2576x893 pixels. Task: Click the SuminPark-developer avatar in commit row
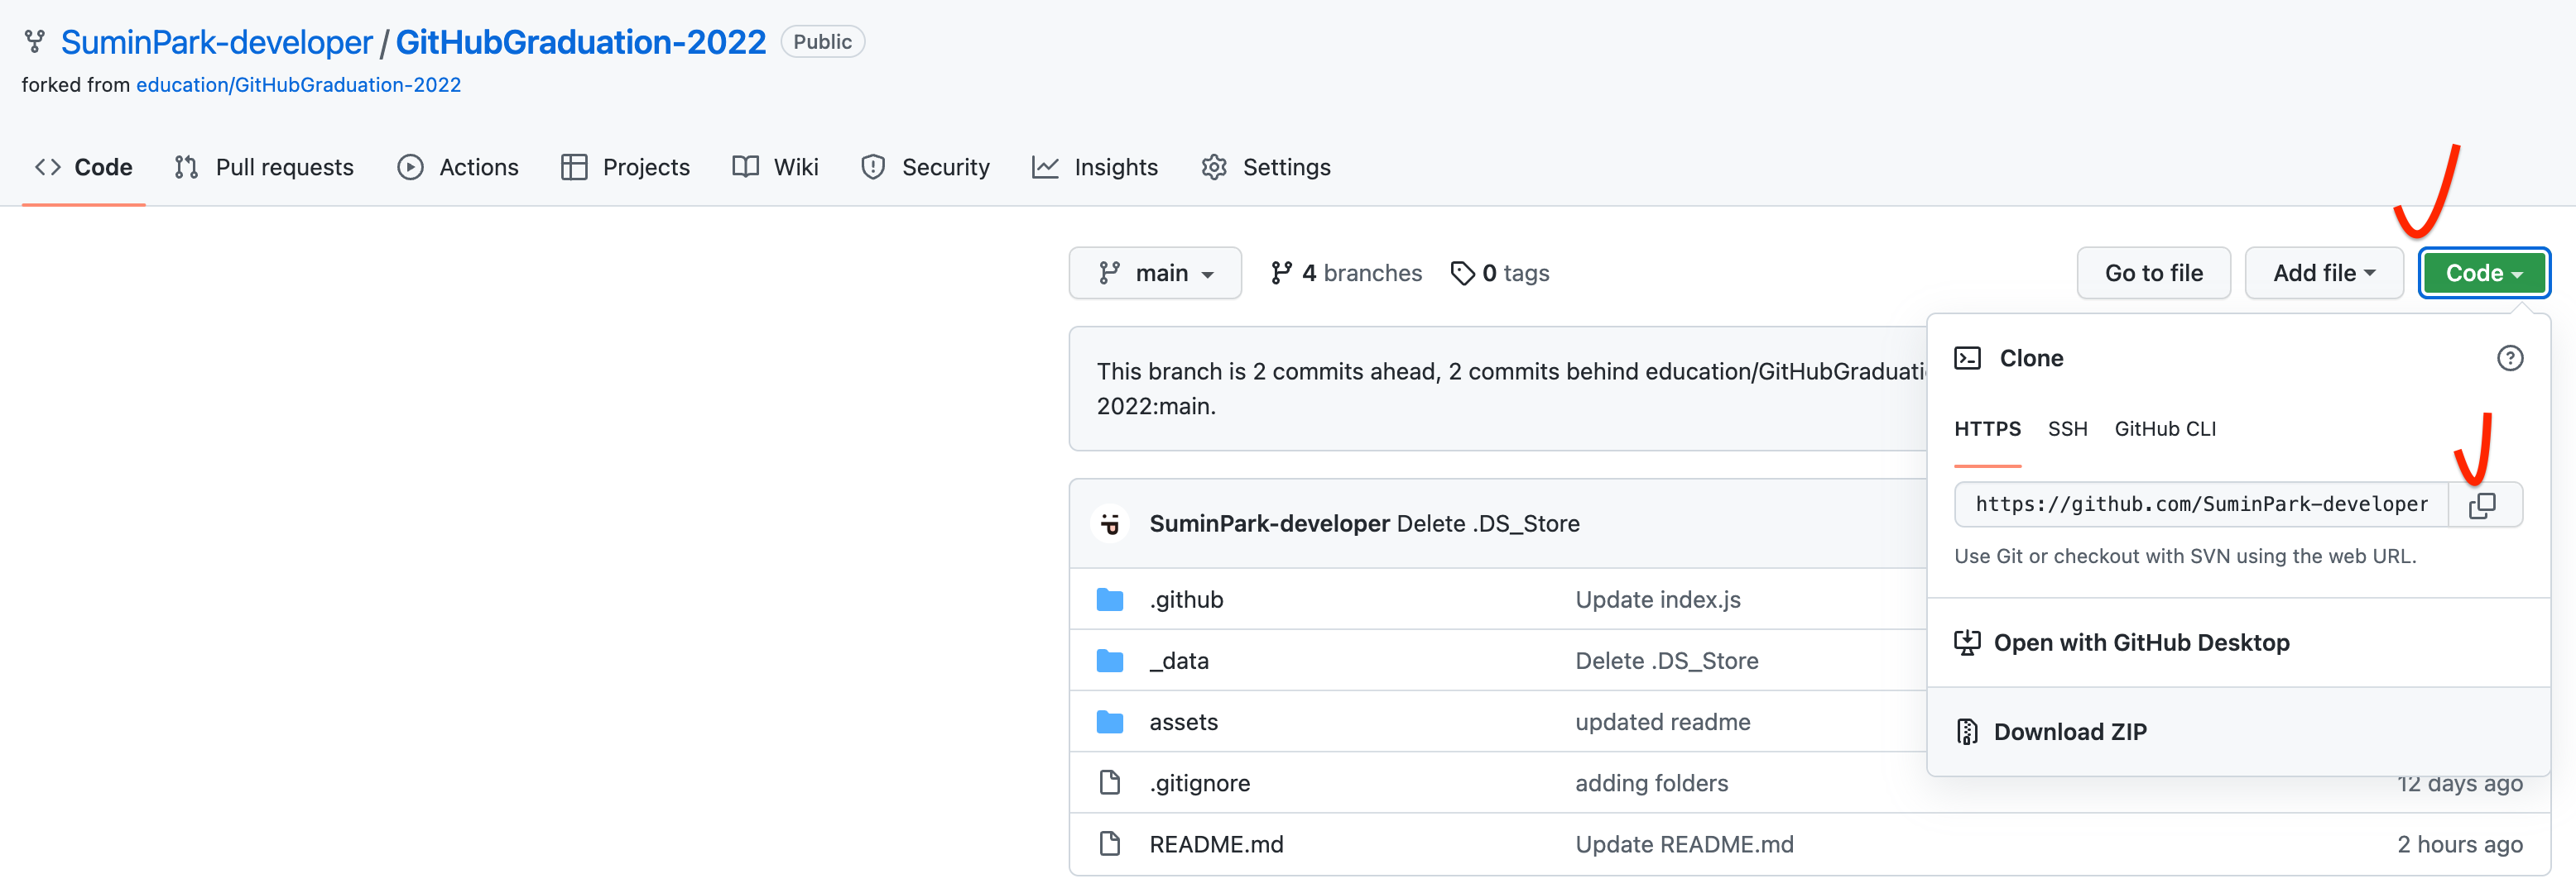[1109, 523]
